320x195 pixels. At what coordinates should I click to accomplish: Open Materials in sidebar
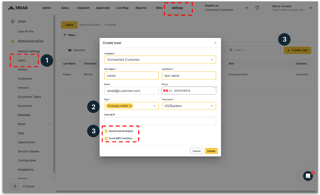coord(24,115)
